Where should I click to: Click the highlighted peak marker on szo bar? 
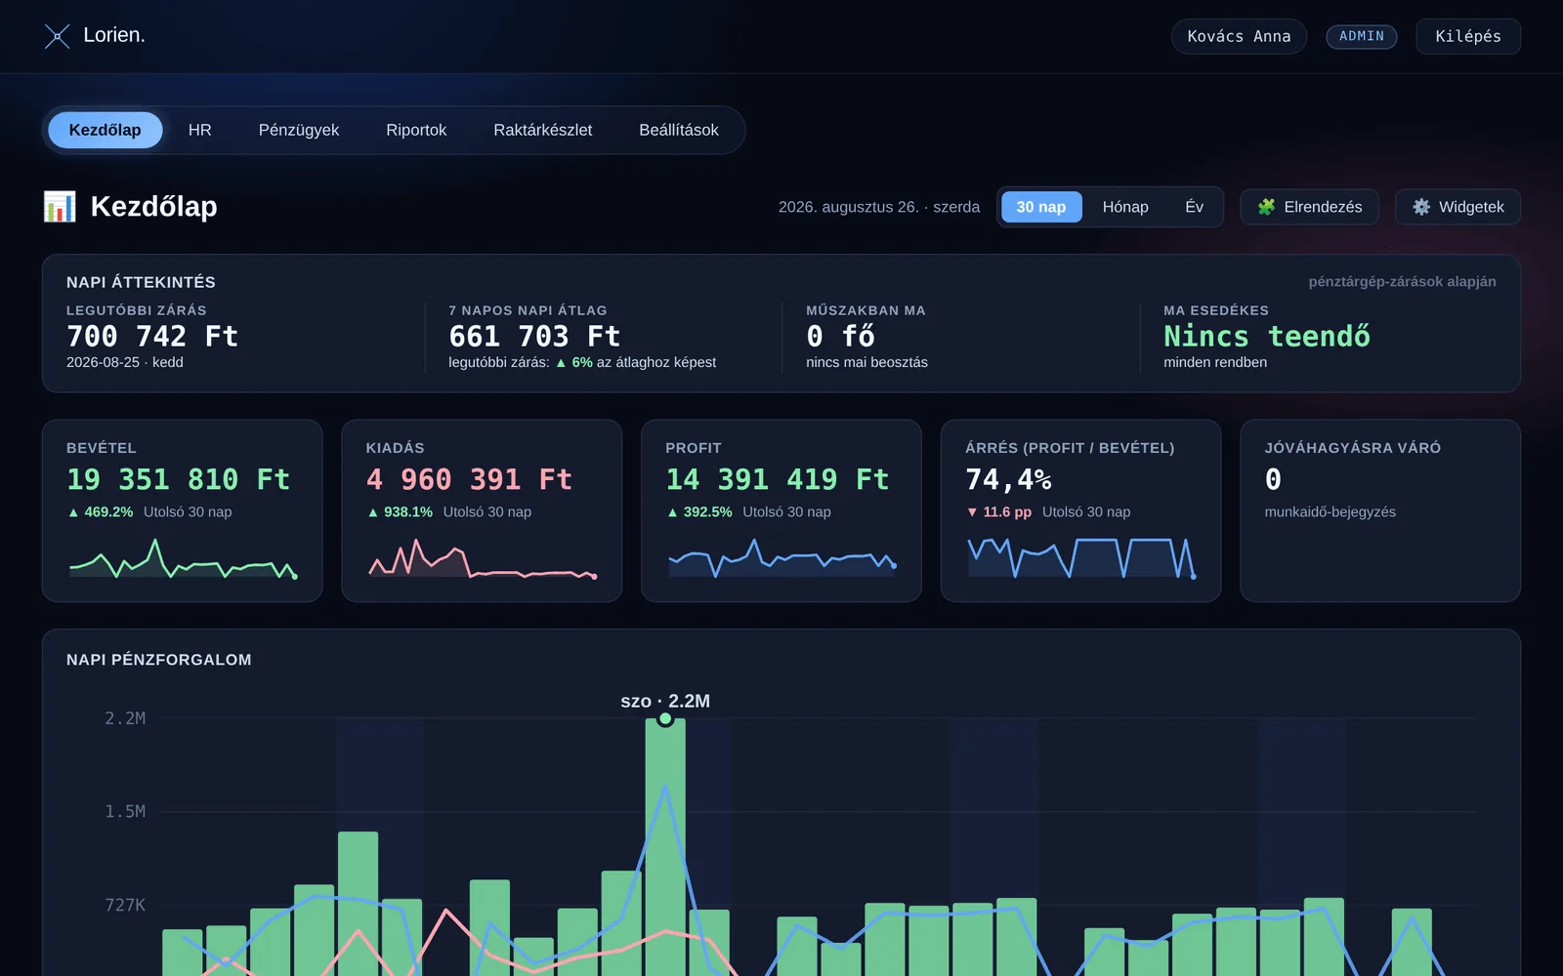(665, 719)
